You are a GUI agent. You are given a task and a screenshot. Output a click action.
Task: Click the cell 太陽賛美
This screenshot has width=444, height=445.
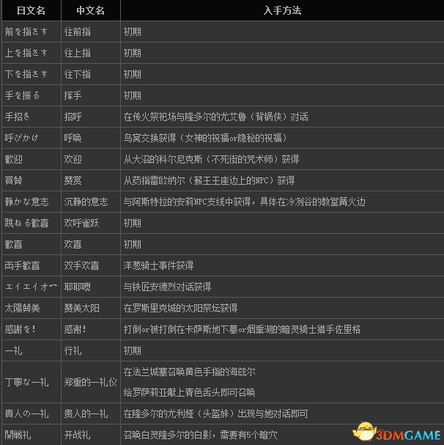coord(32,308)
